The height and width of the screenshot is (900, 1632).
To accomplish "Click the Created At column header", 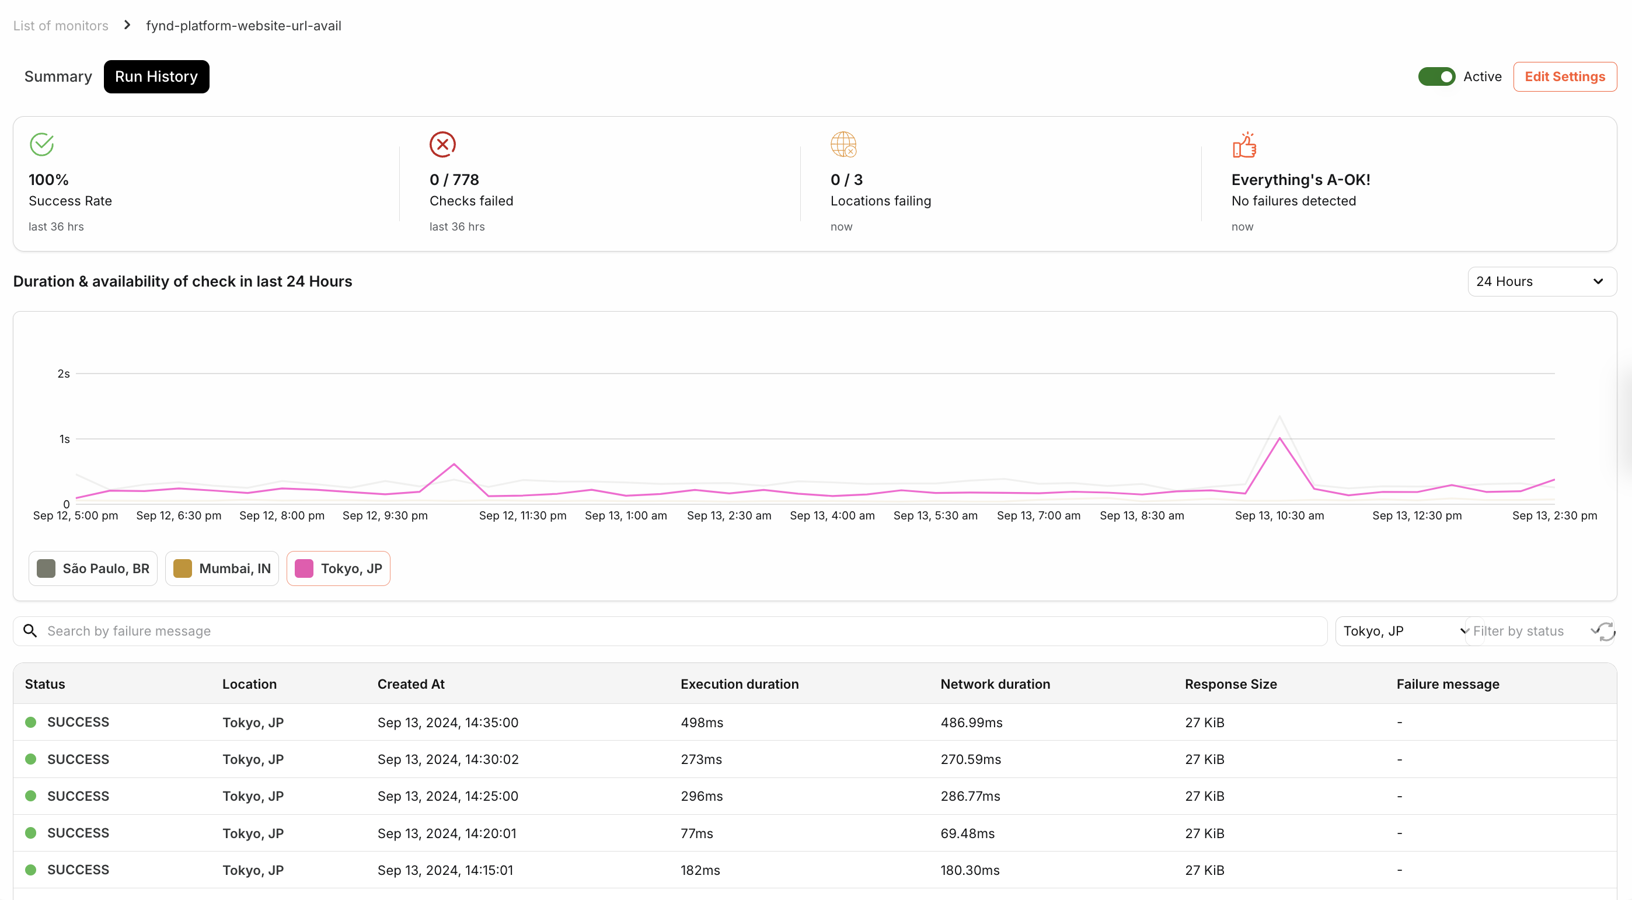I will click(x=411, y=684).
